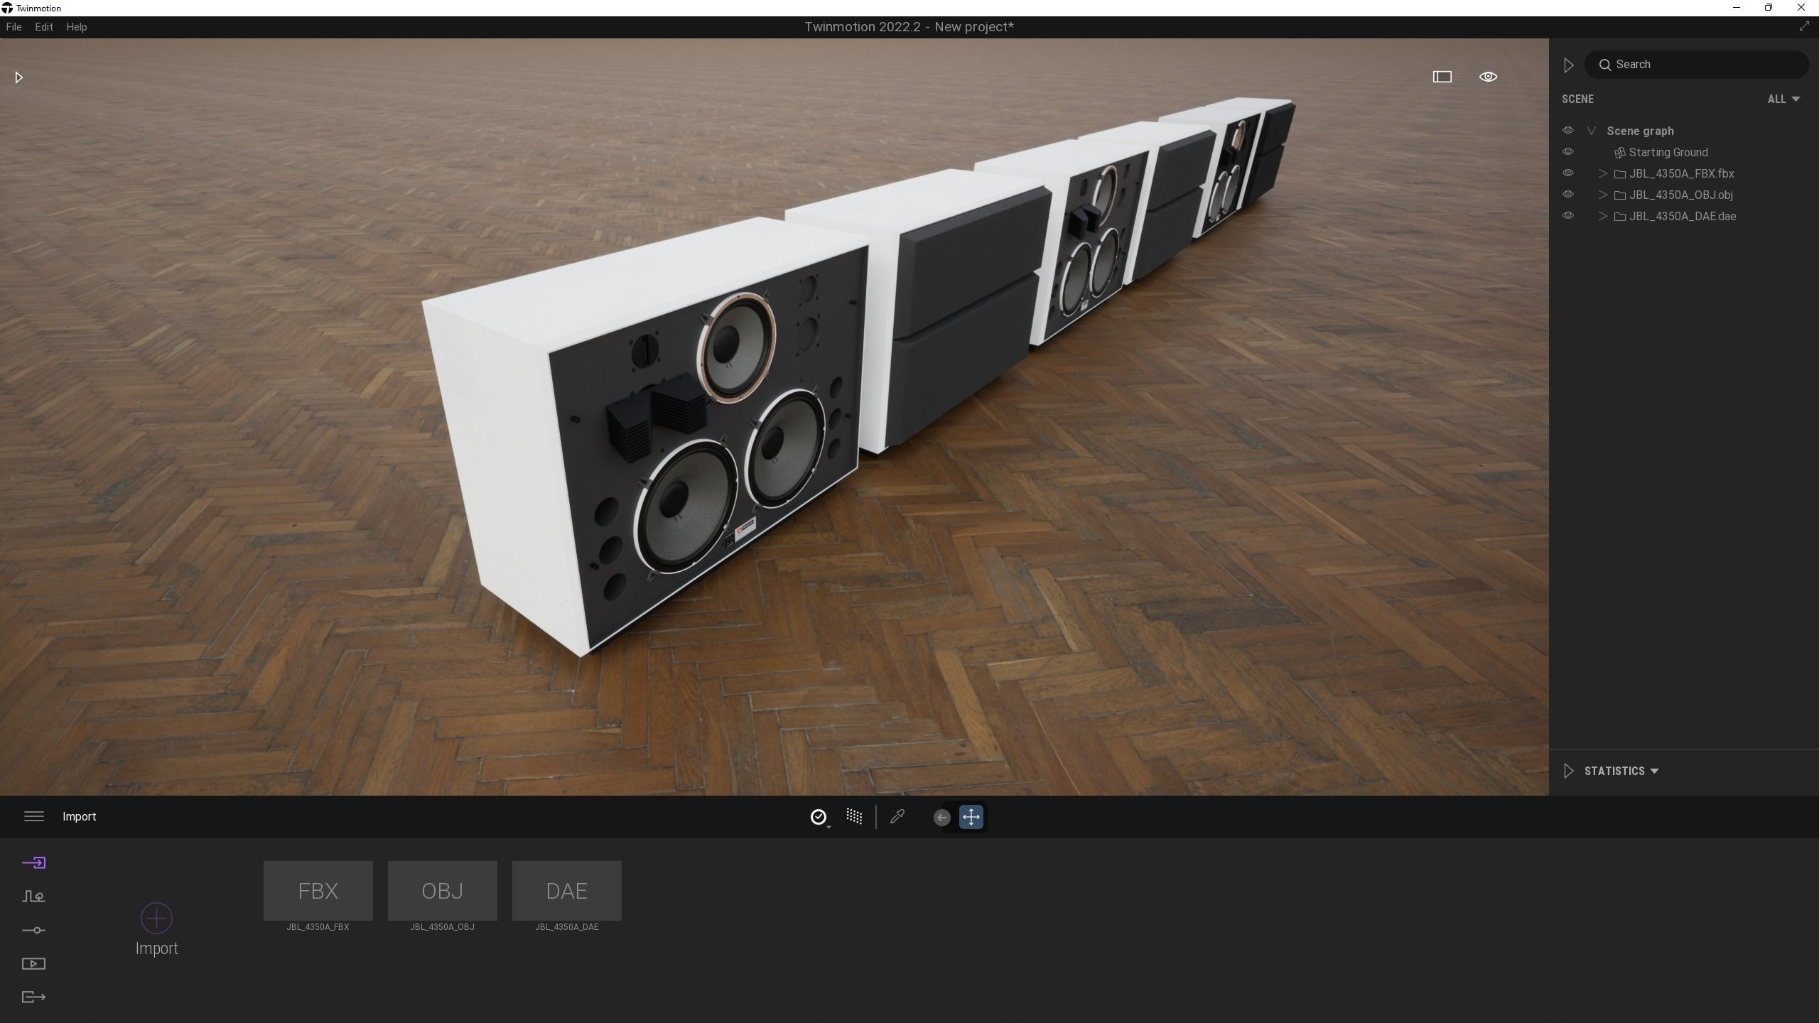Hide the JBL_4350A_FBX.fbx item

(x=1567, y=173)
